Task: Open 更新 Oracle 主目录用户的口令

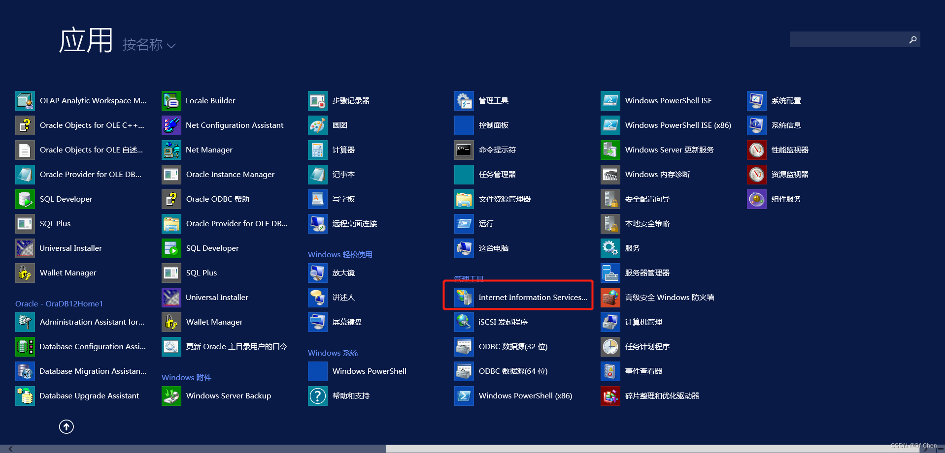Action: [x=225, y=347]
